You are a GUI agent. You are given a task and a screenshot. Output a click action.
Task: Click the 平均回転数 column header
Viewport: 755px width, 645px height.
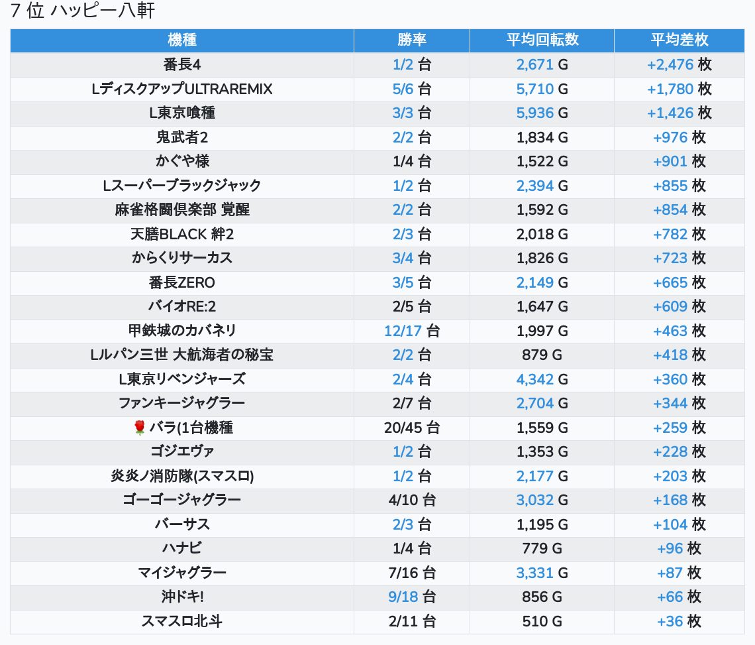tap(542, 40)
